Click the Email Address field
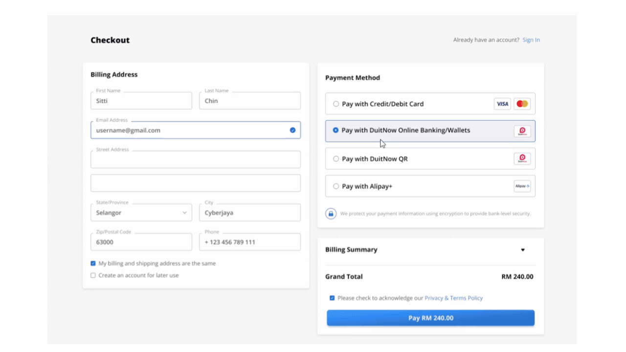The height and width of the screenshot is (352, 626). pyautogui.click(x=196, y=130)
